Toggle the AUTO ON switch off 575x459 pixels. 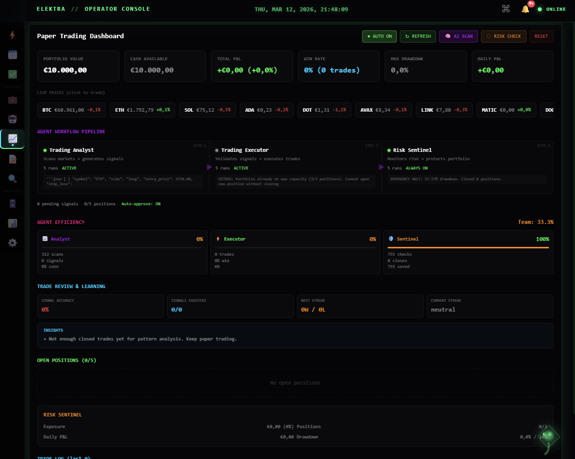coord(379,36)
